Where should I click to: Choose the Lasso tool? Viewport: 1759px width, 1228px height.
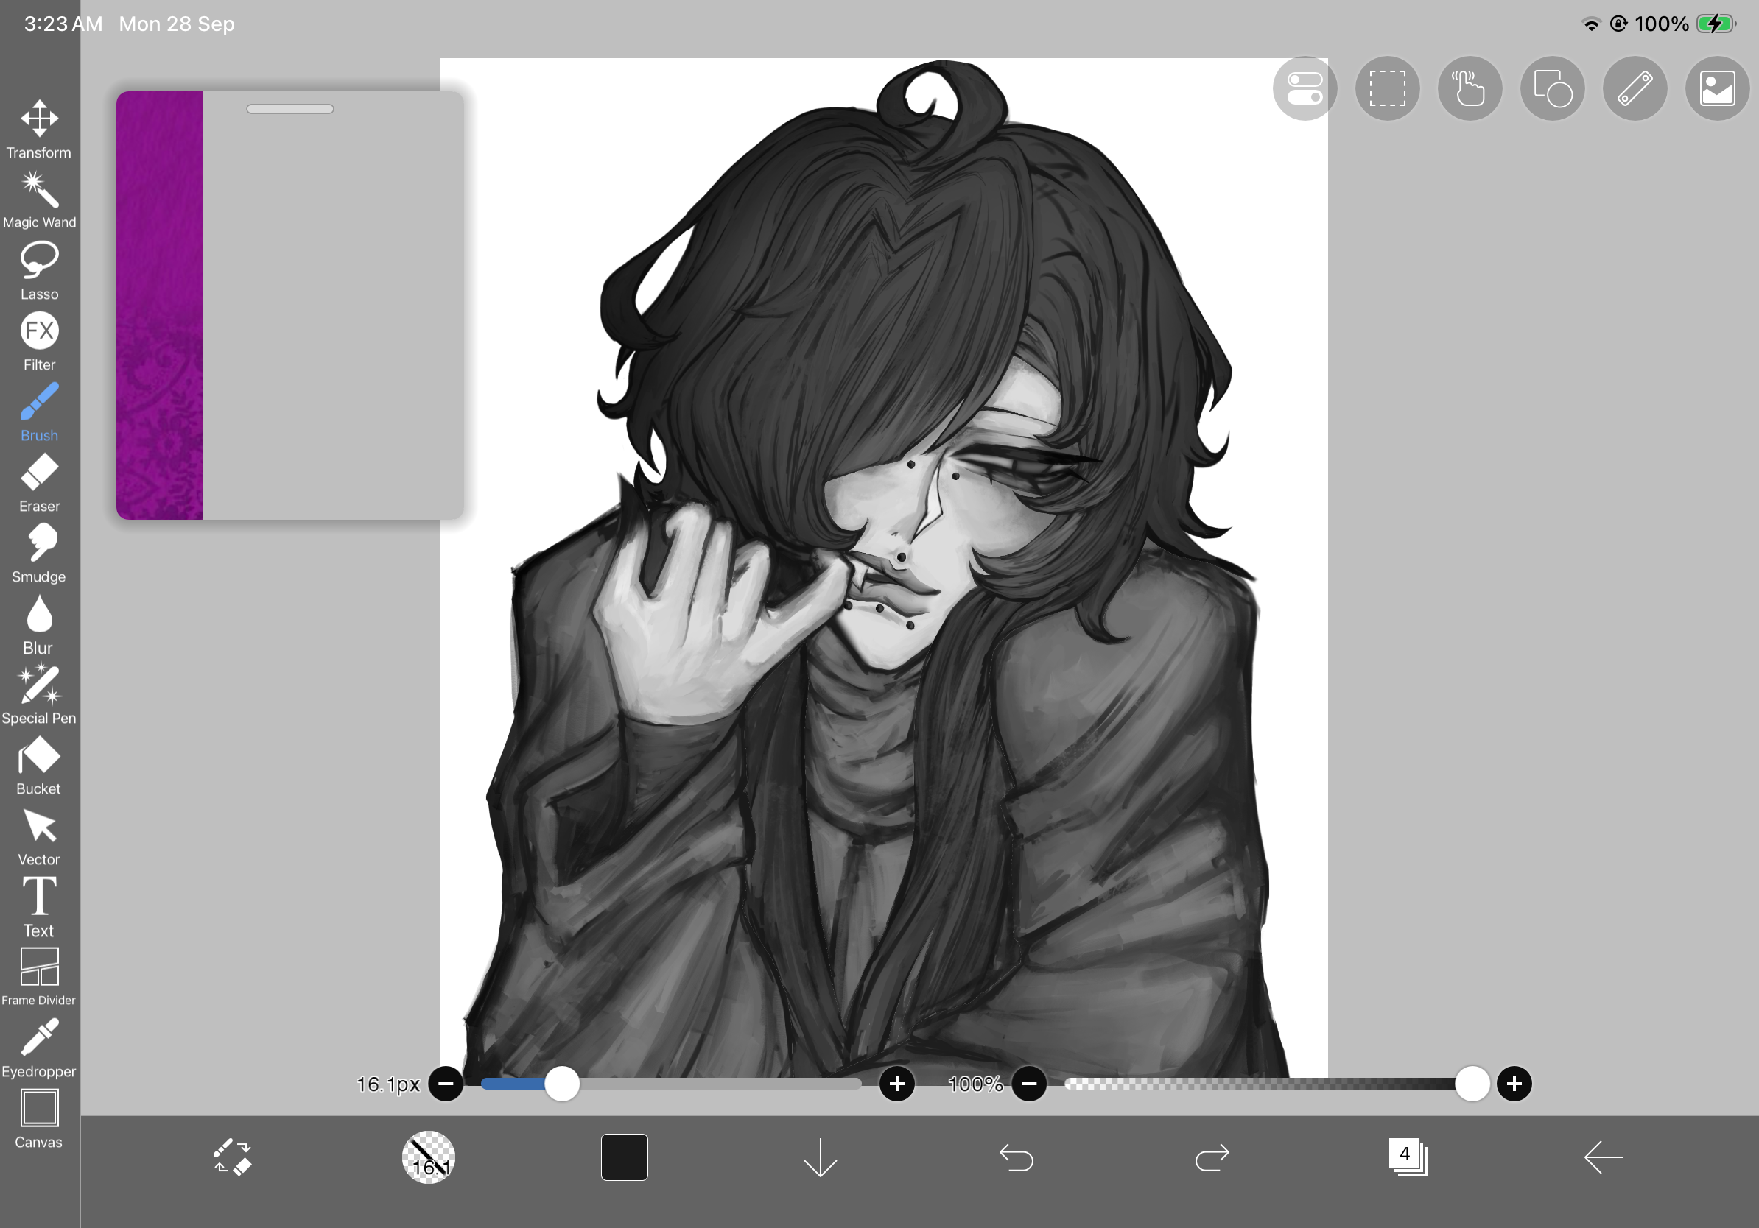coord(39,271)
